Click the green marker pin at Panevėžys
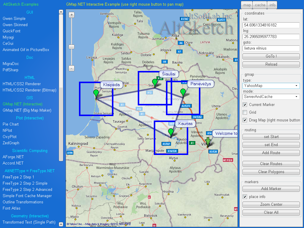This screenshot has height=228, width=304. click(x=183, y=92)
